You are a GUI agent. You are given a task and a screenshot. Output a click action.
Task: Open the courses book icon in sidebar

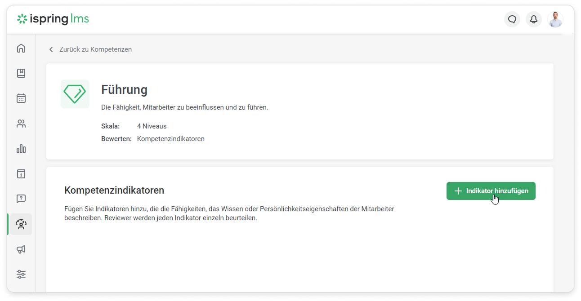point(21,73)
